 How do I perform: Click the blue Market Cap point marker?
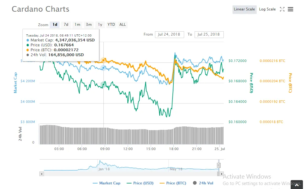click(x=103, y=68)
